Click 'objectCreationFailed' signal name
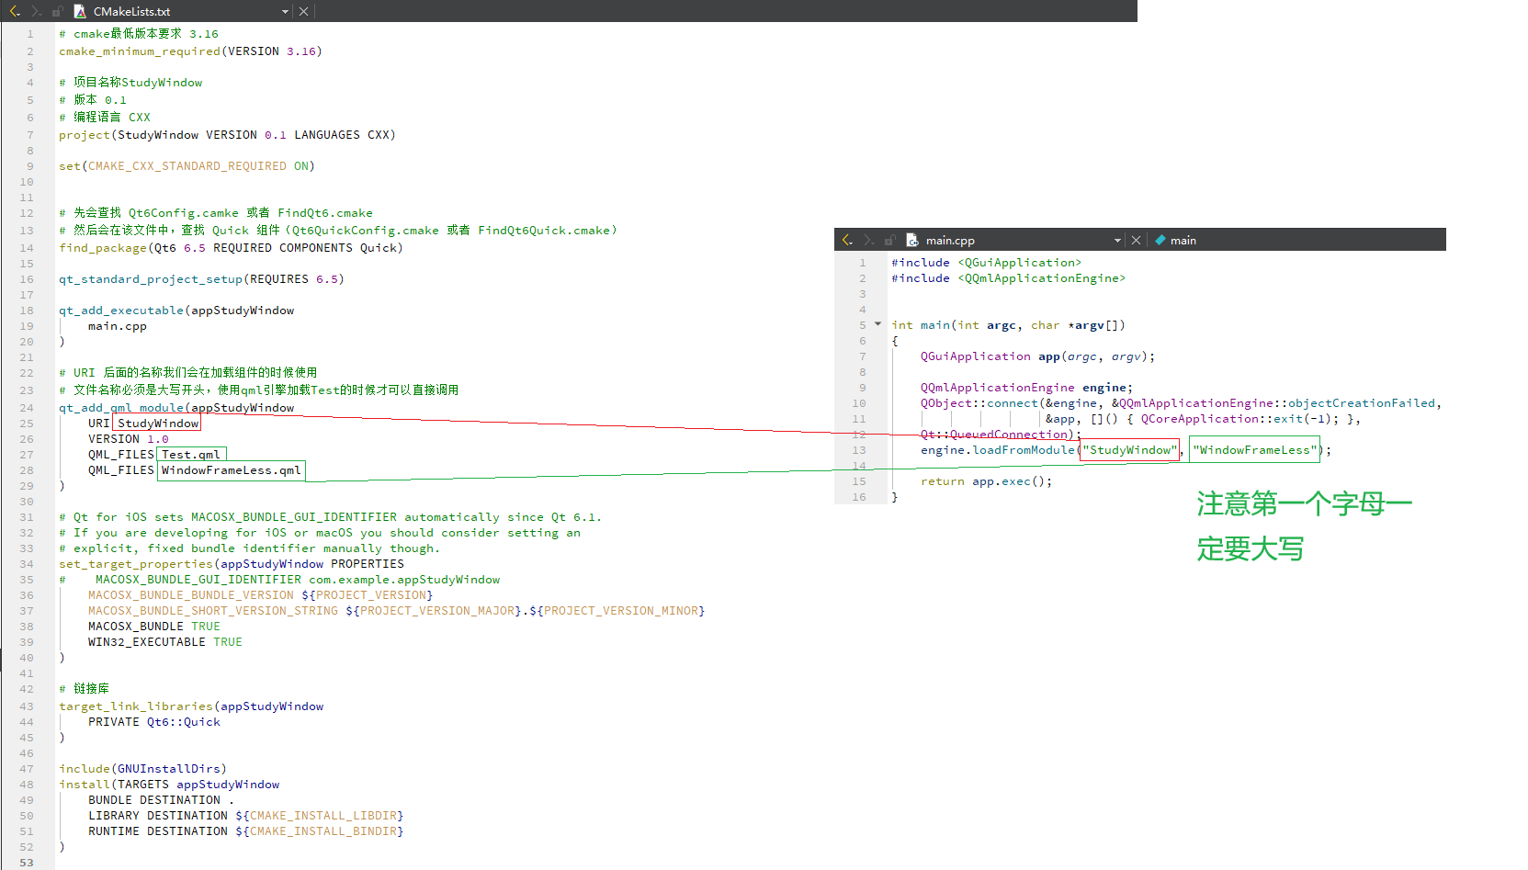 [x=1362, y=403]
